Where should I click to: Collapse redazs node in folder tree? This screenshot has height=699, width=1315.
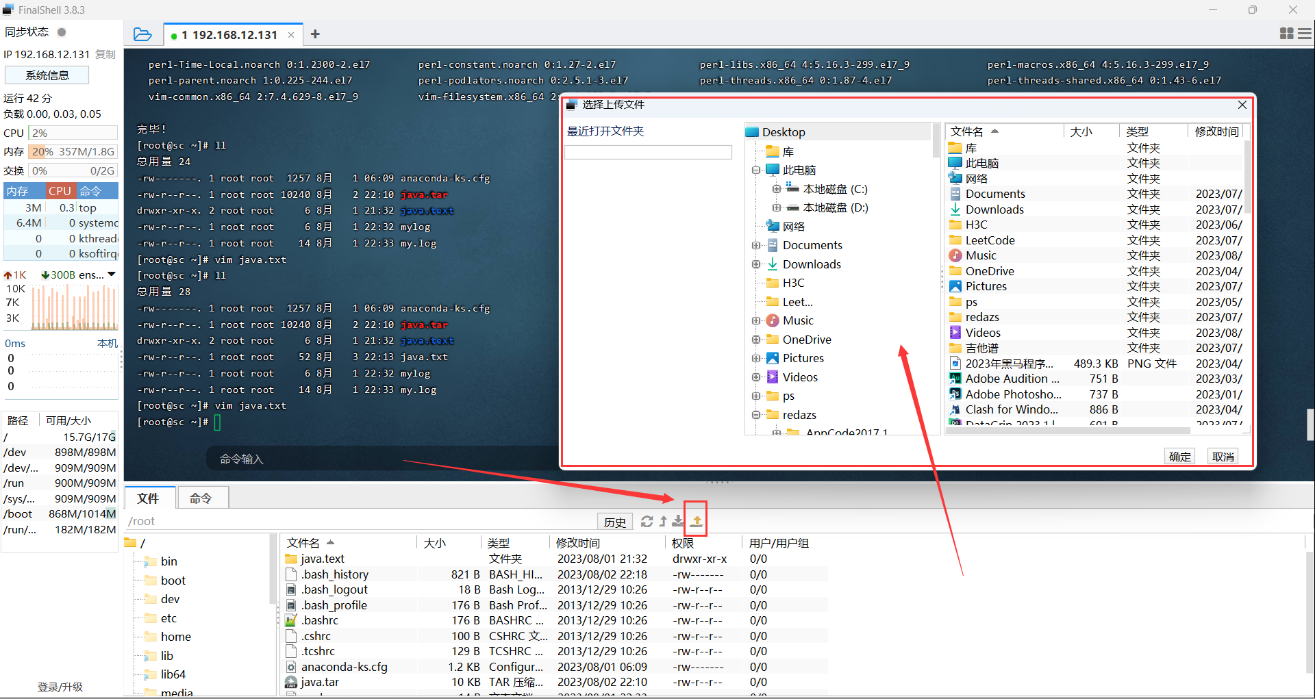[x=756, y=415]
